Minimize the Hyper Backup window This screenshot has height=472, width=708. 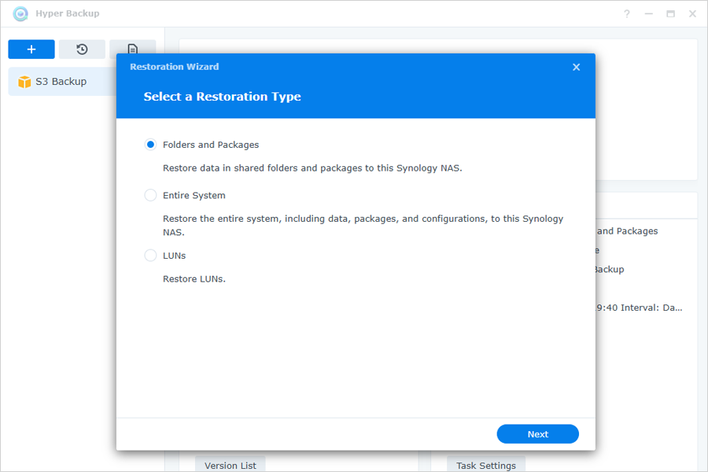point(649,13)
